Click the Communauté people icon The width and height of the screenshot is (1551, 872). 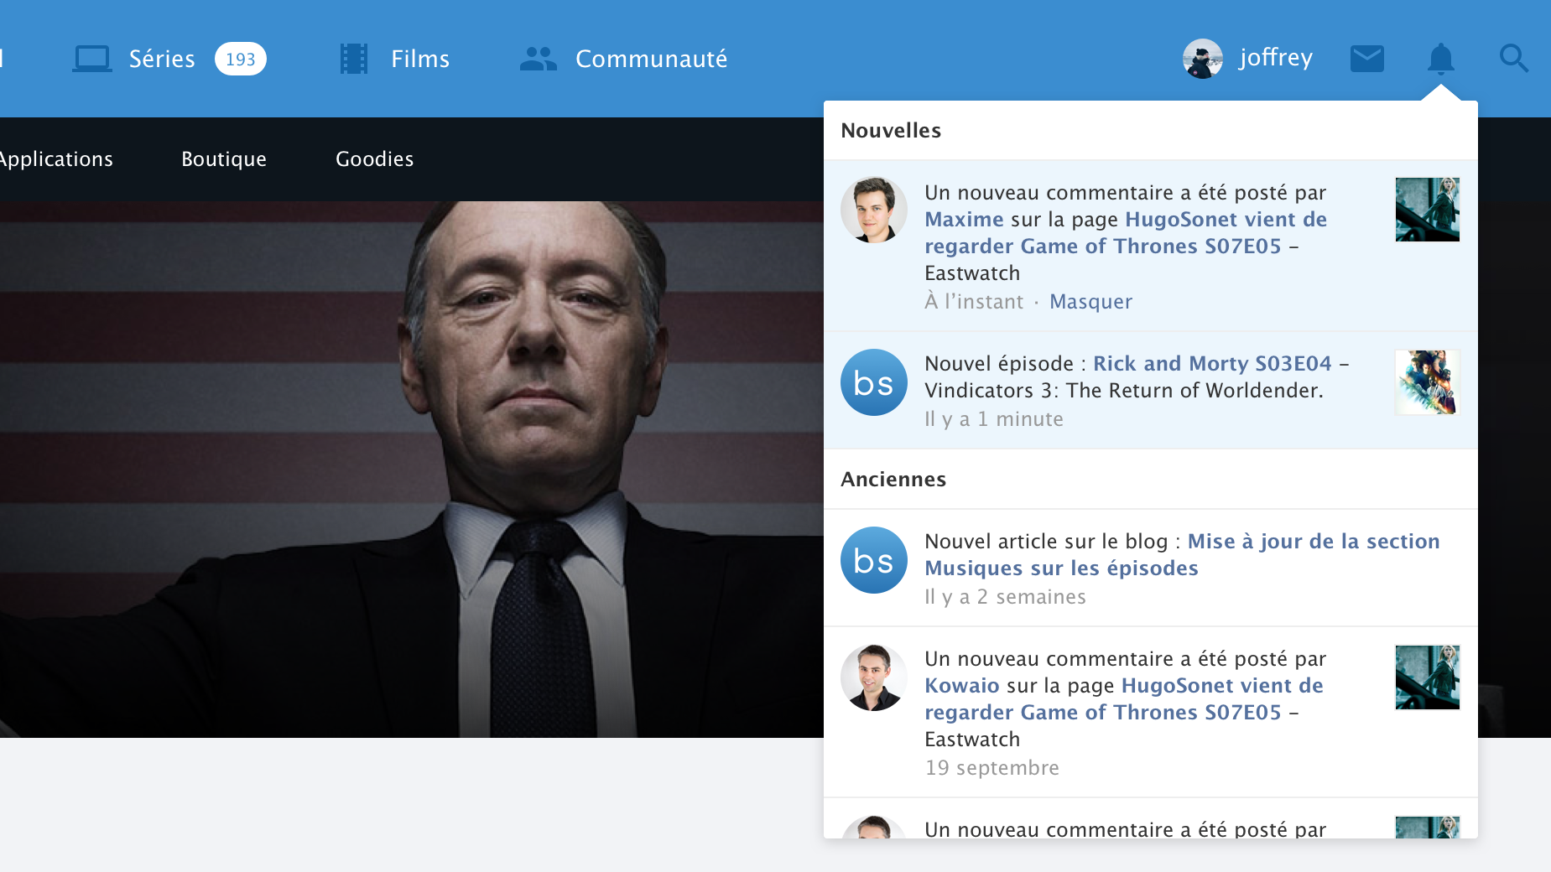tap(538, 59)
